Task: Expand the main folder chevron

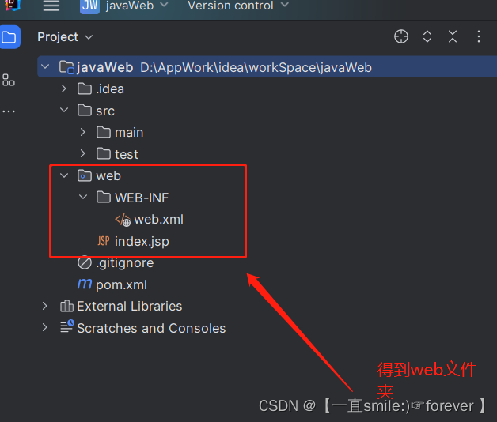Action: point(83,132)
